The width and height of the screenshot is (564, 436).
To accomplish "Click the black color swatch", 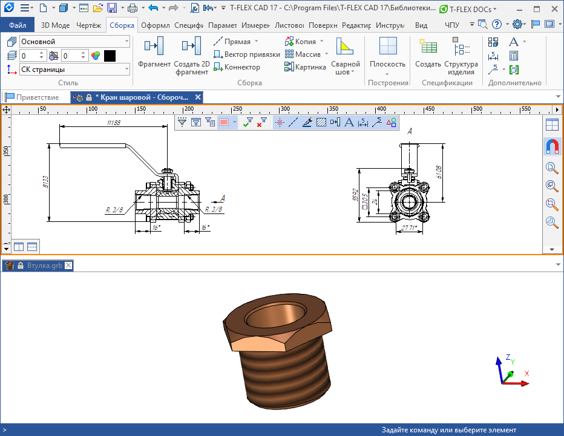I will pos(110,56).
